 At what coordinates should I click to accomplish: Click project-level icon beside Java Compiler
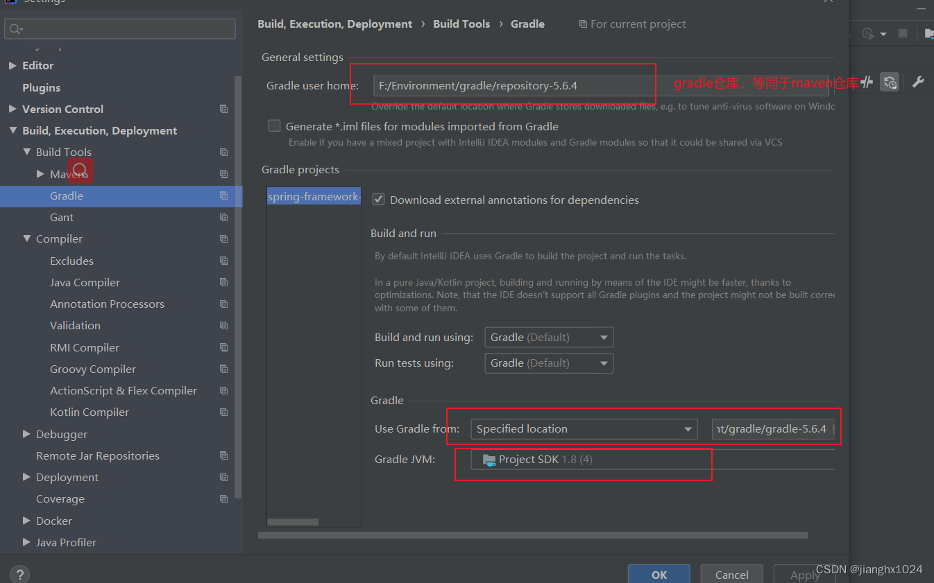[x=223, y=282]
